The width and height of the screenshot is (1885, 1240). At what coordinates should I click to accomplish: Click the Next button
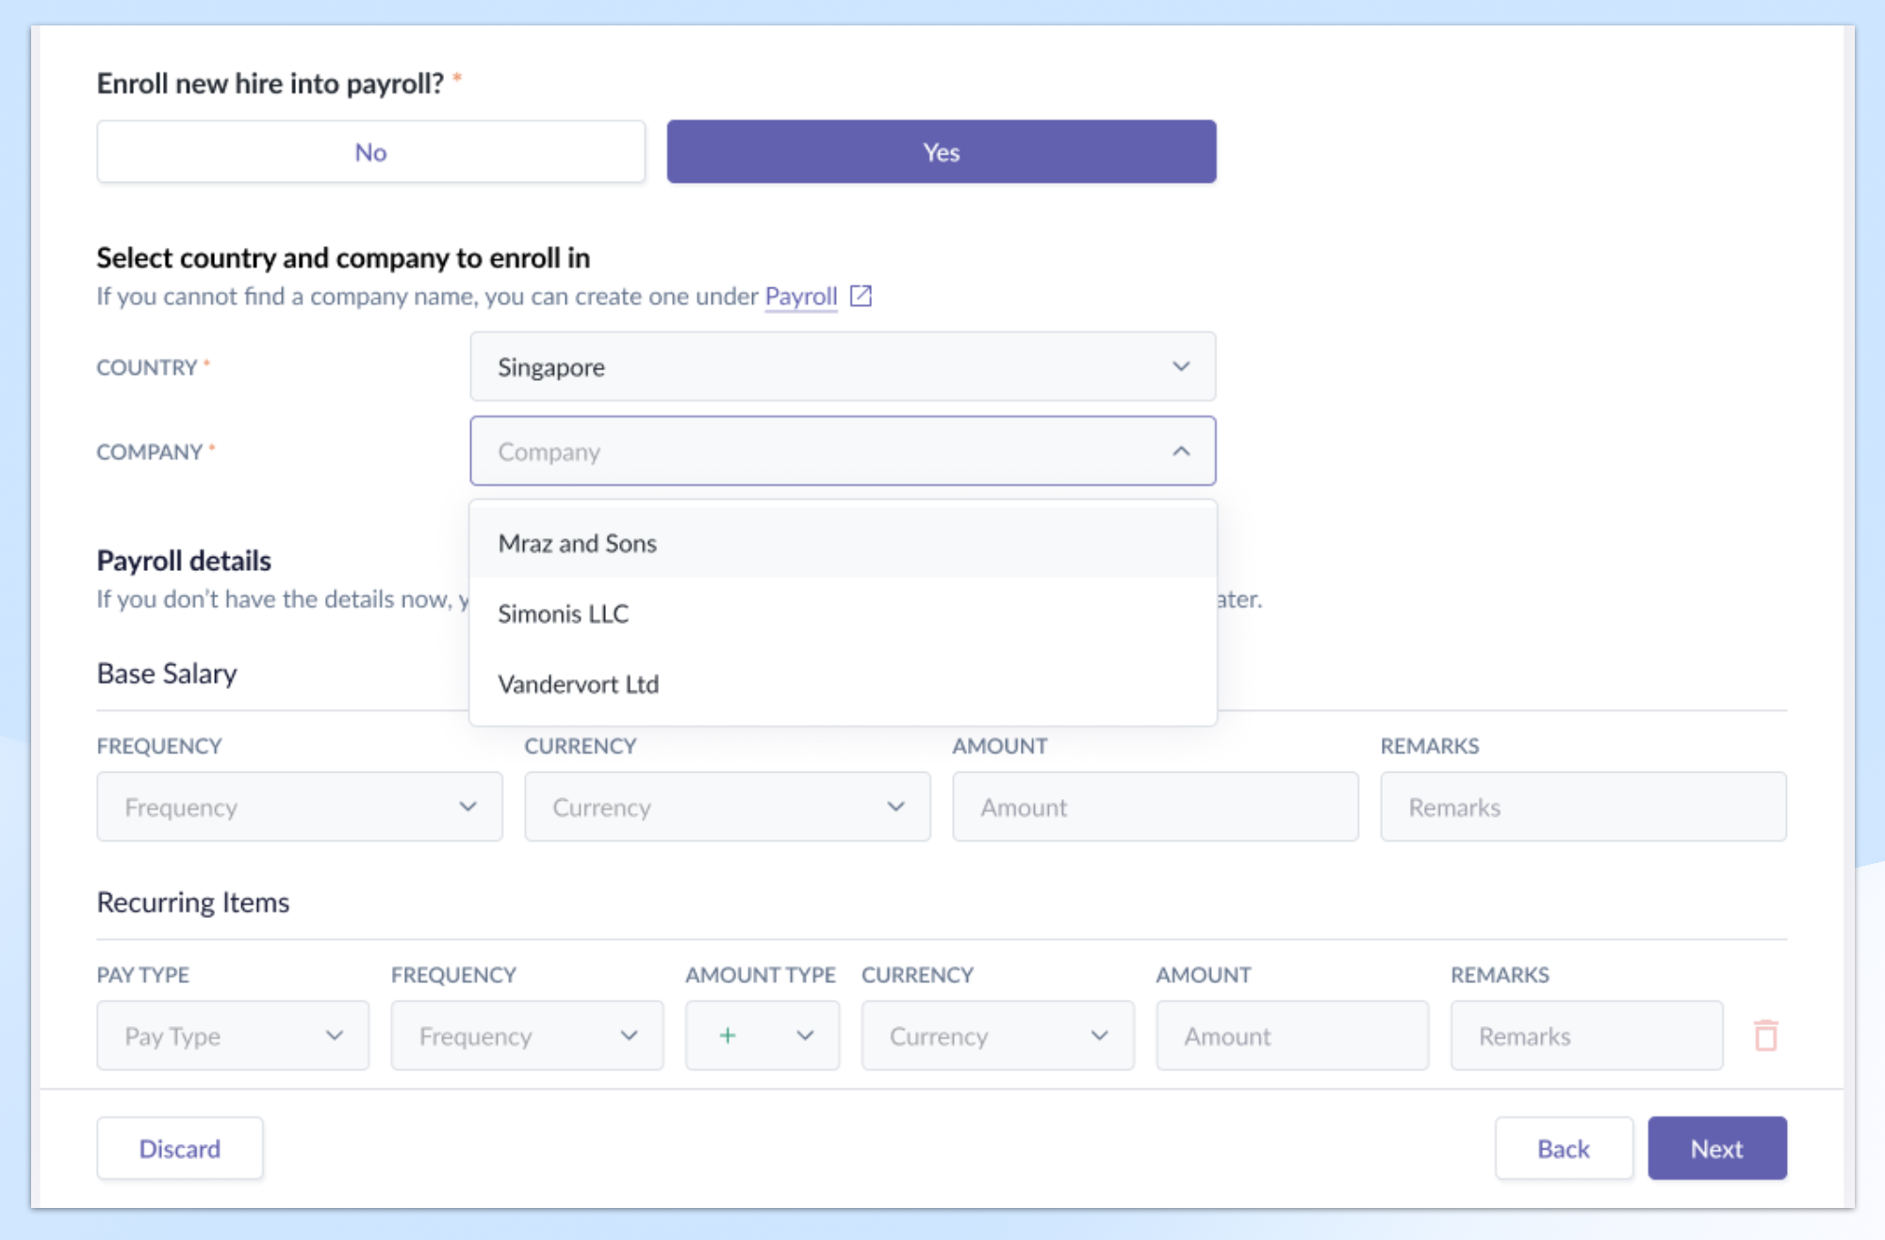point(1717,1149)
